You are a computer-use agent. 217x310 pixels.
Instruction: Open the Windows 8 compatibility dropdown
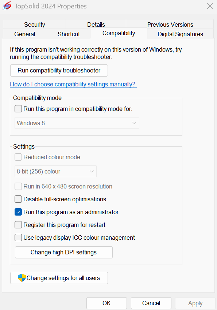pos(77,123)
